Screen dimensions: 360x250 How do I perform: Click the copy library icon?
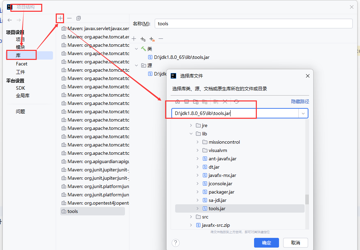pyautogui.click(x=79, y=18)
